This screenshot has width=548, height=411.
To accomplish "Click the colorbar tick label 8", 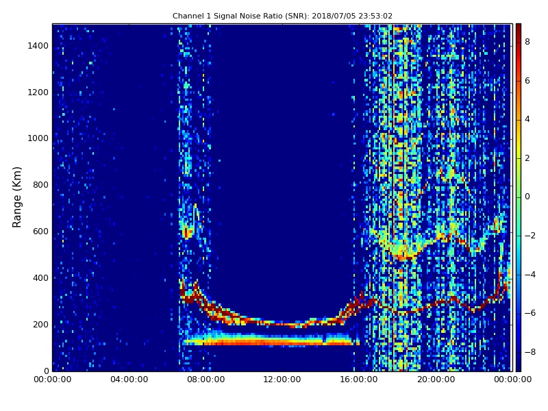I will point(527,42).
